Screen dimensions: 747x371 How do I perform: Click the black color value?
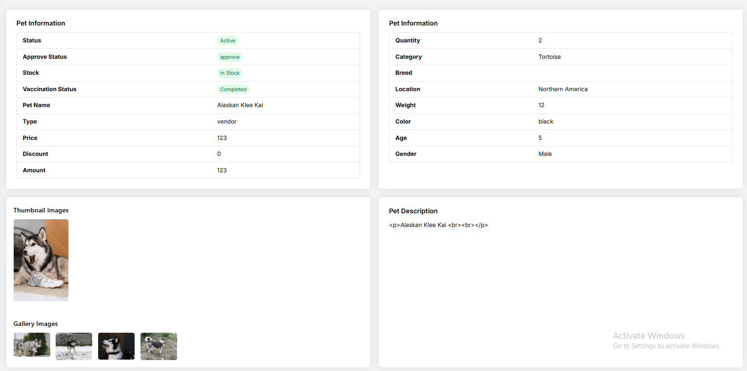click(545, 122)
